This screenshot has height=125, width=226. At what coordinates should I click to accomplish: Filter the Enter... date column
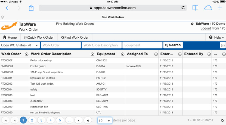pyautogui.click(x=180, y=54)
